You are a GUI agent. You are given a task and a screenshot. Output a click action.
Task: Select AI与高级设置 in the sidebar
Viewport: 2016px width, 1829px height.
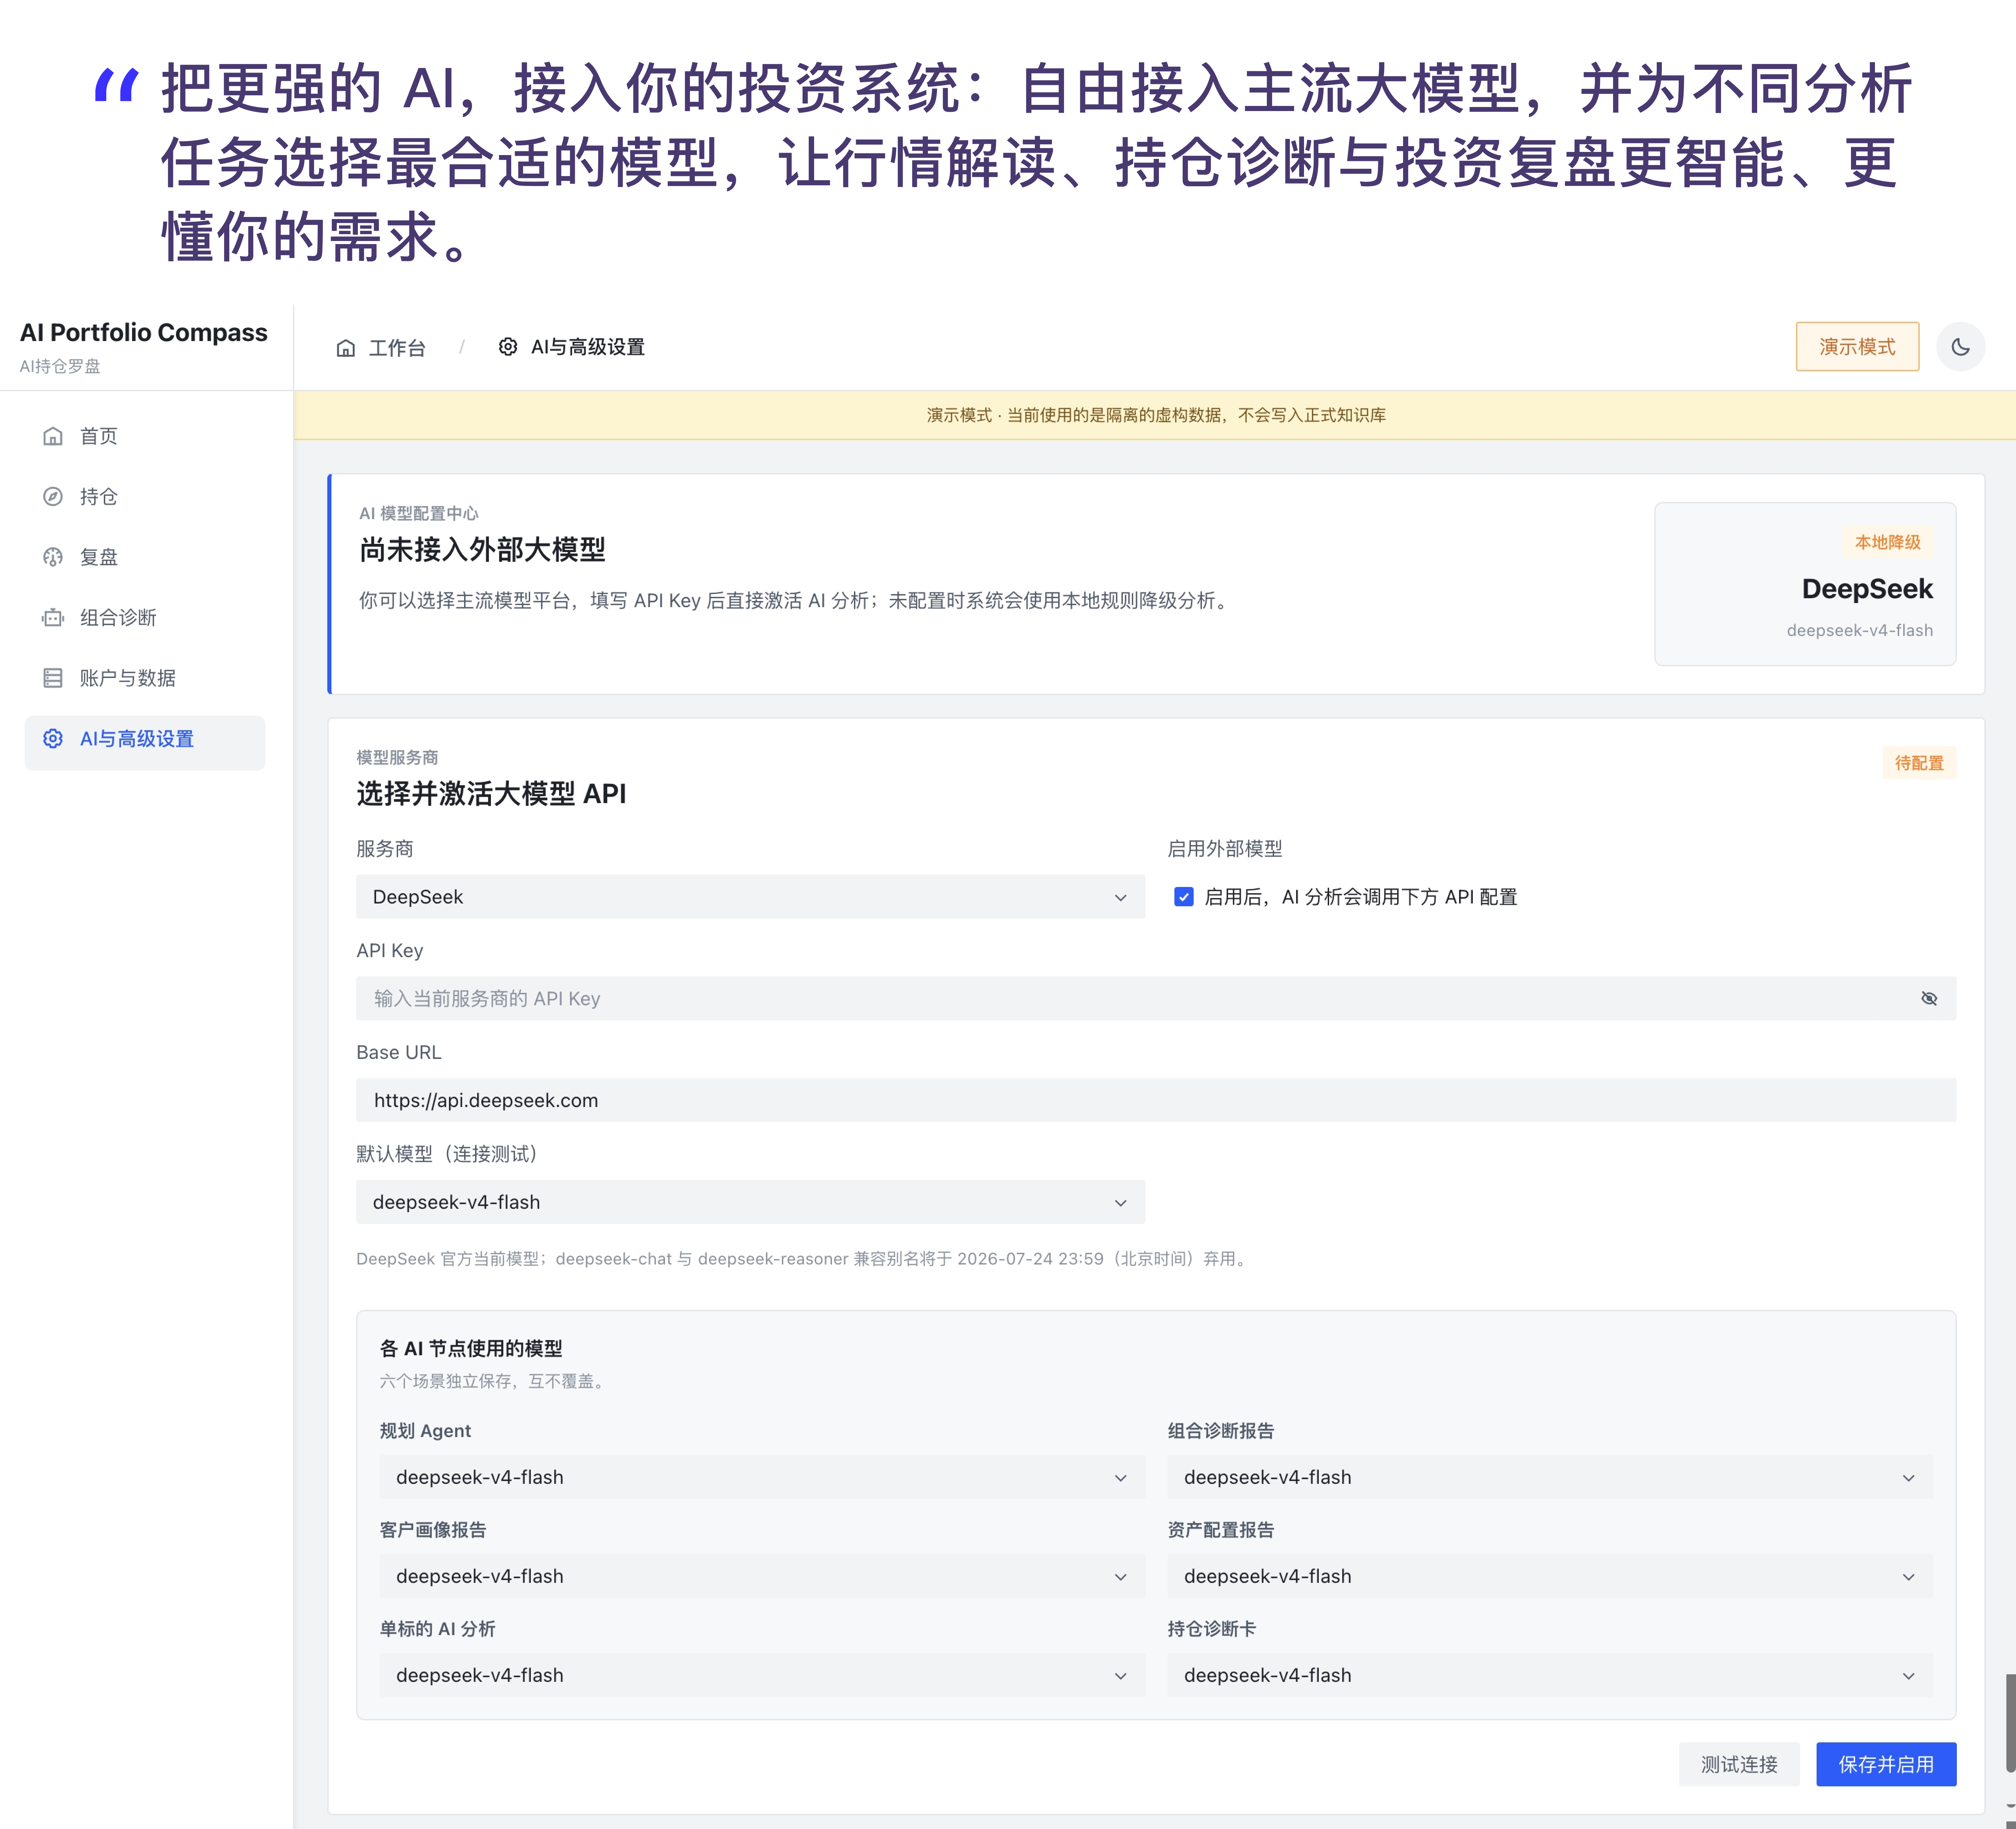[x=145, y=743]
